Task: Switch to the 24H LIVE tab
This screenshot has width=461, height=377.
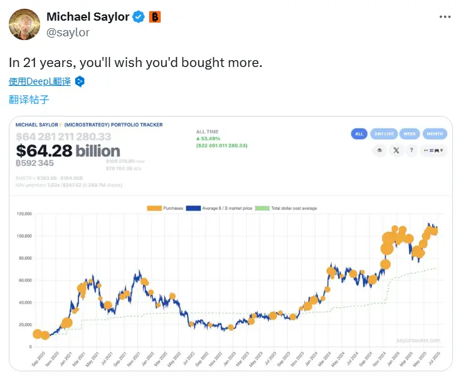Action: 383,133
